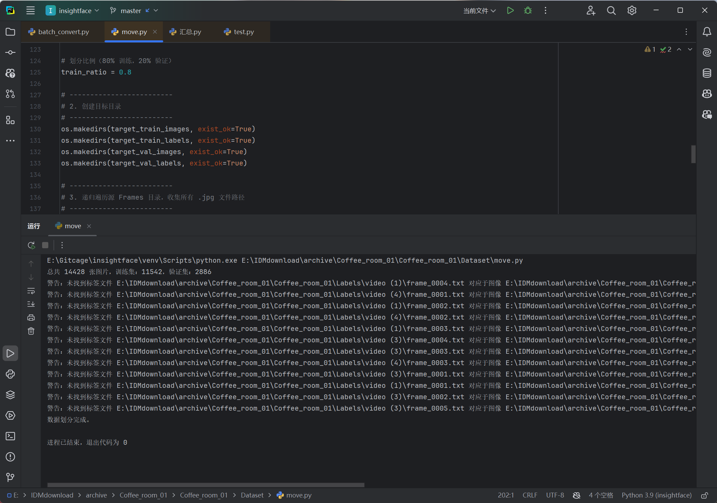Switch to the test.py editor tab
The width and height of the screenshot is (717, 503).
244,32
